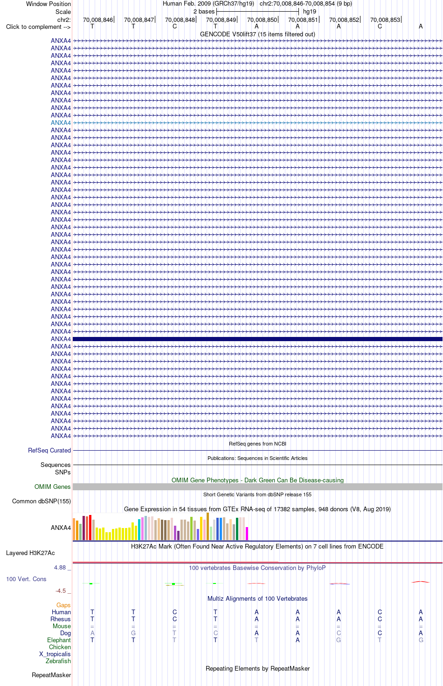This screenshot has height=686, width=443.
Task: Click the Layered H3K27Ac label
Action: 30,553
